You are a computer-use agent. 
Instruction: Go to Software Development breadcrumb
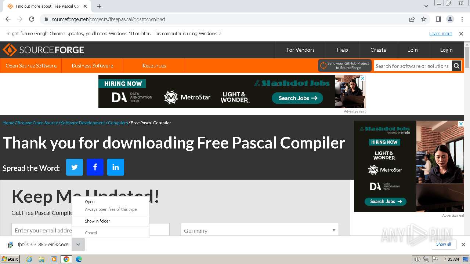(83, 123)
